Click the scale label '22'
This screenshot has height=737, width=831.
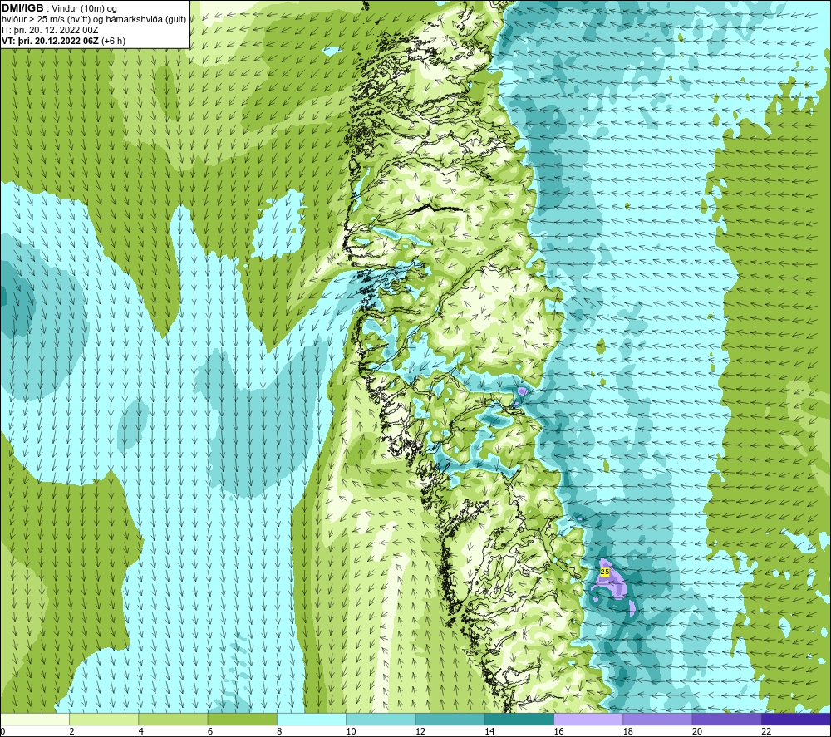(x=766, y=731)
